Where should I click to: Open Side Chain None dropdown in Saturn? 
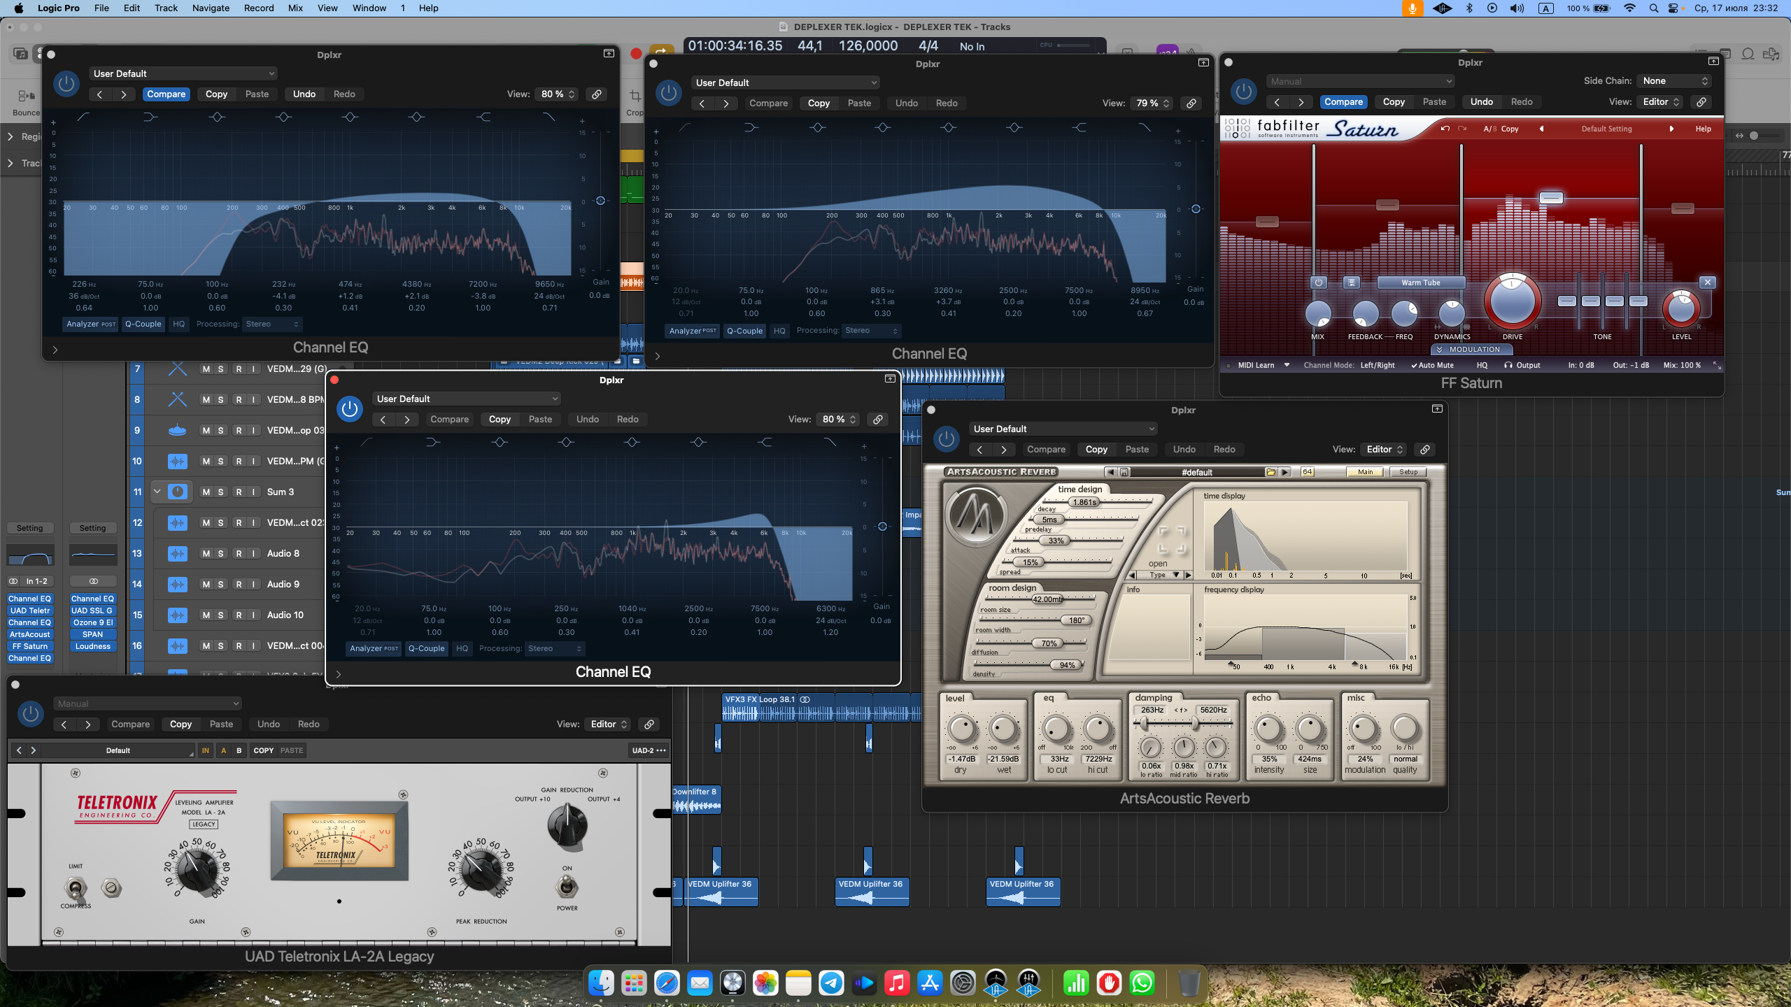coord(1673,81)
